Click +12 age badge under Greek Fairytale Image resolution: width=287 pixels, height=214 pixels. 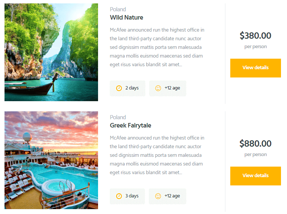pyautogui.click(x=168, y=196)
